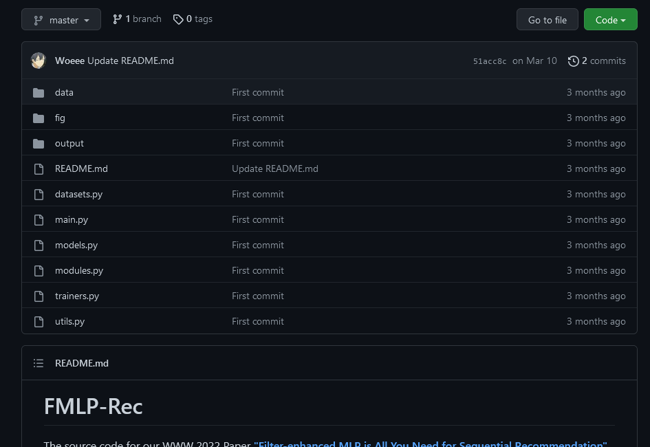Click the file icon for models.py
Viewport: 650px width, 447px height.
click(x=39, y=246)
